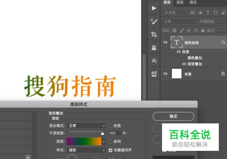The height and width of the screenshot is (159, 227).
Task: Click the layers panel 不透明度 field
Action: click(x=221, y=22)
